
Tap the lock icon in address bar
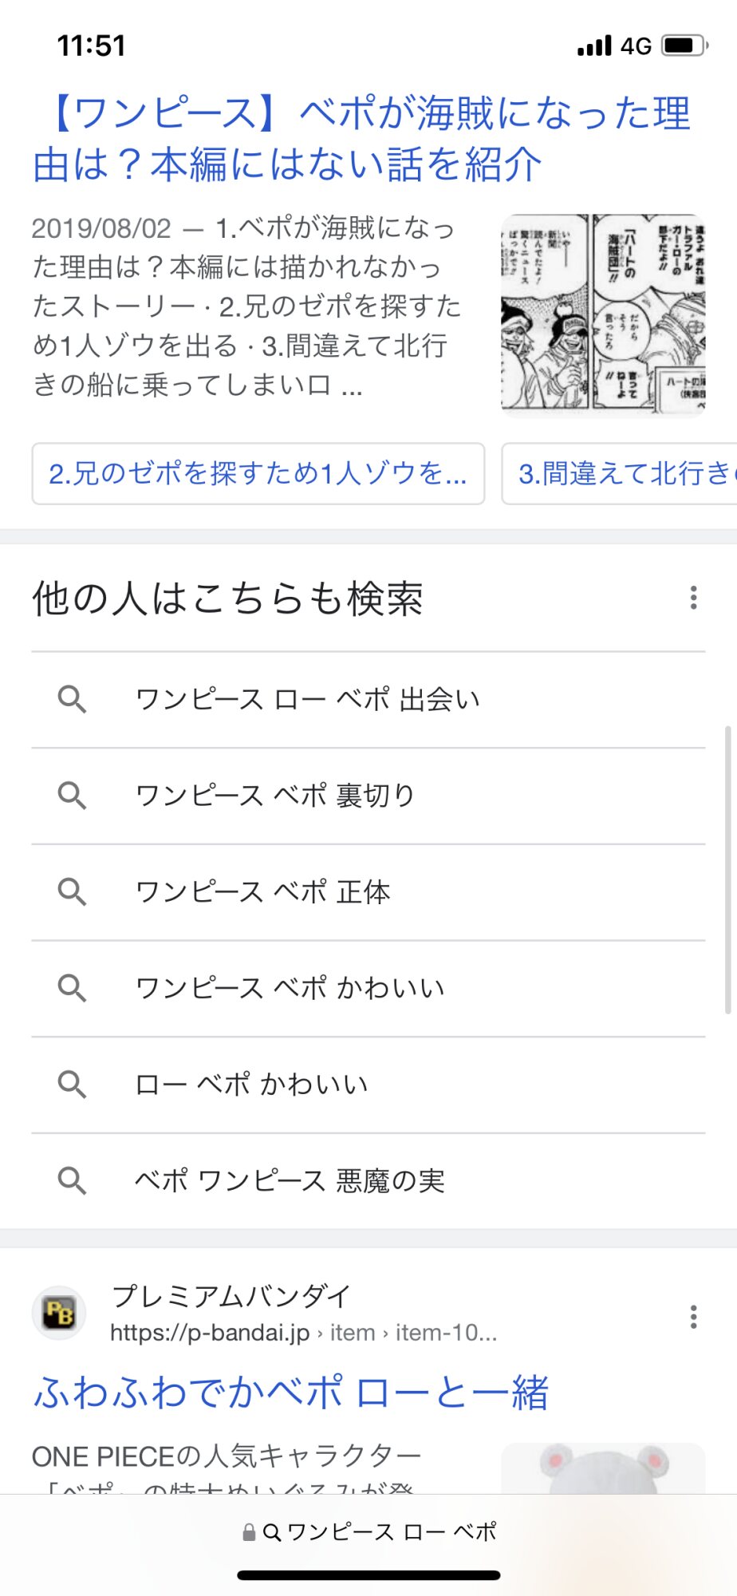point(249,1532)
